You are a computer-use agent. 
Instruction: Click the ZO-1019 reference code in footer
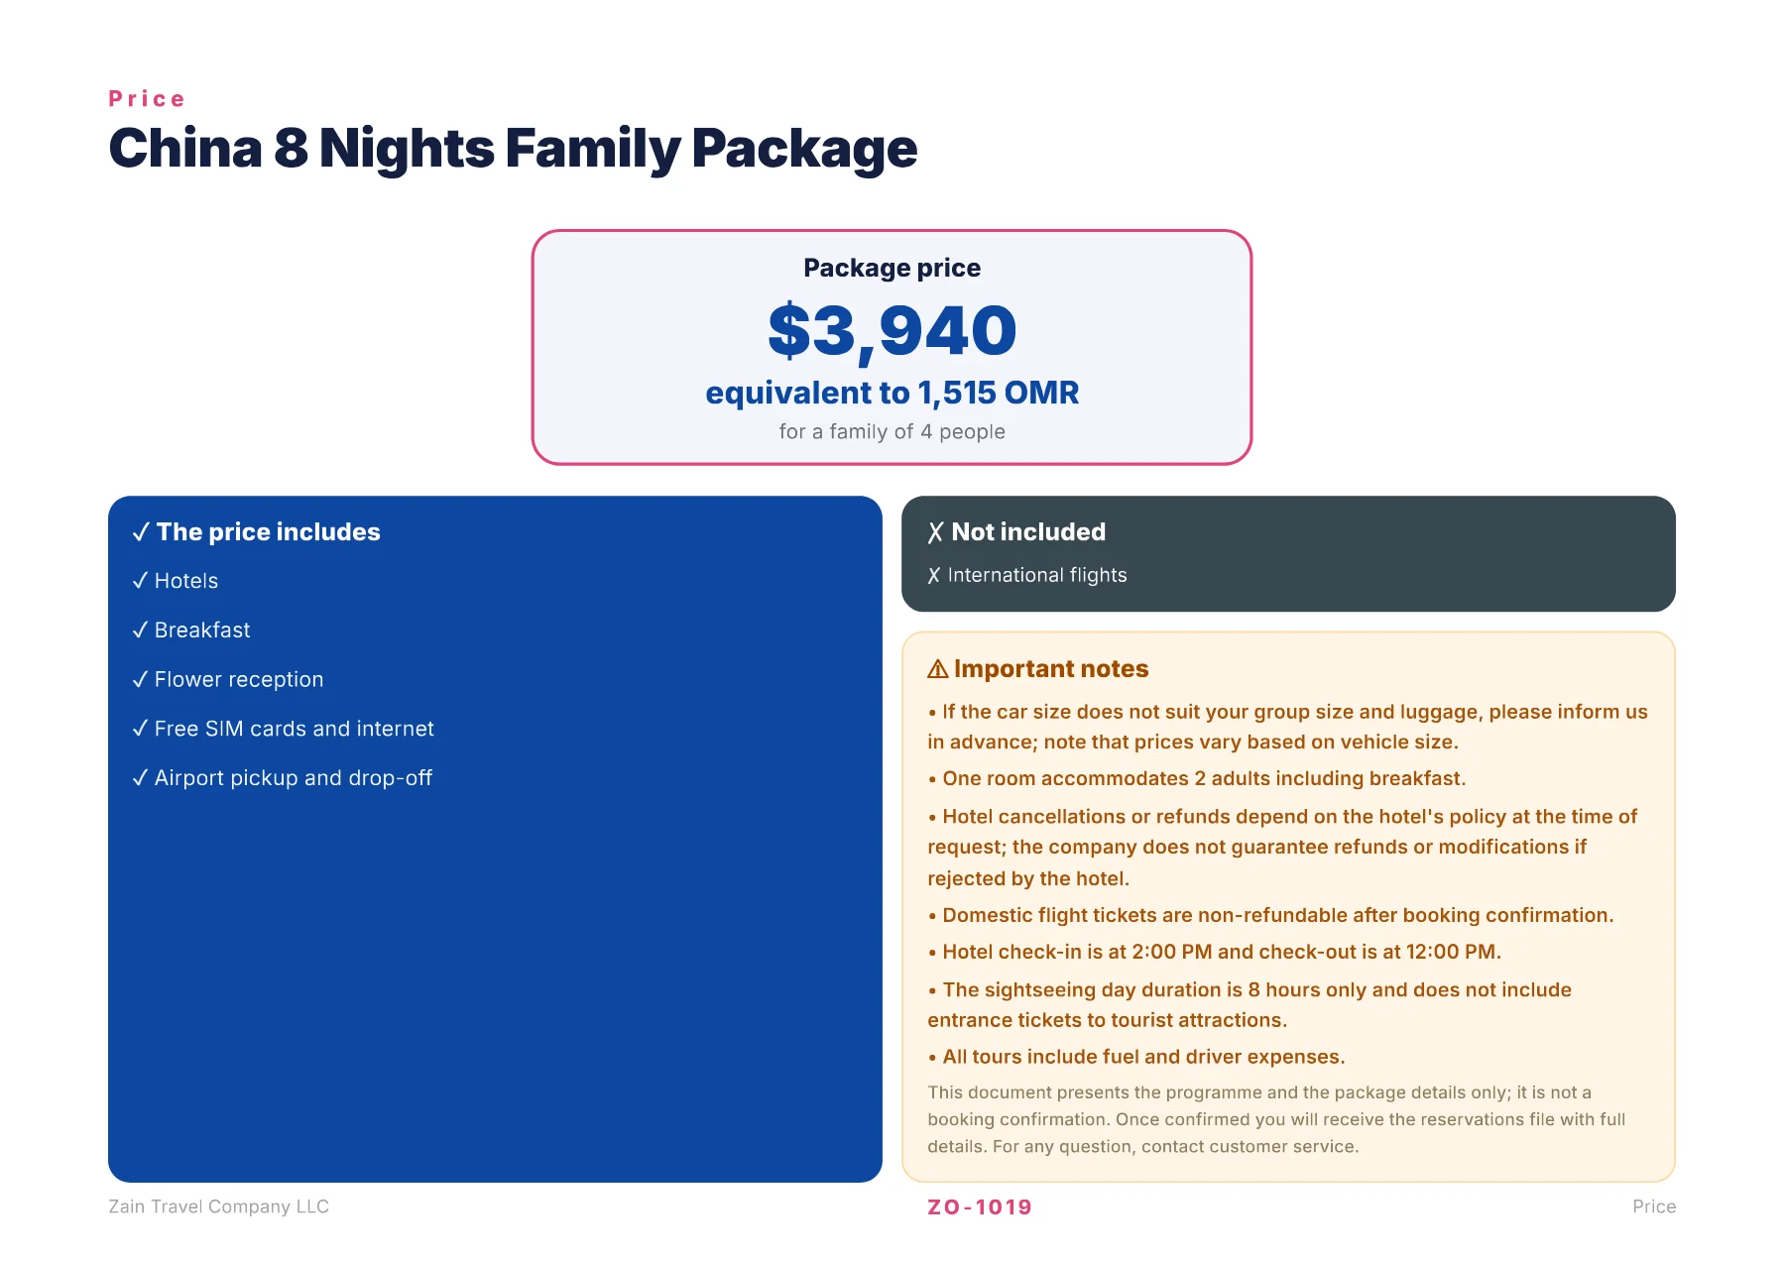coord(980,1207)
